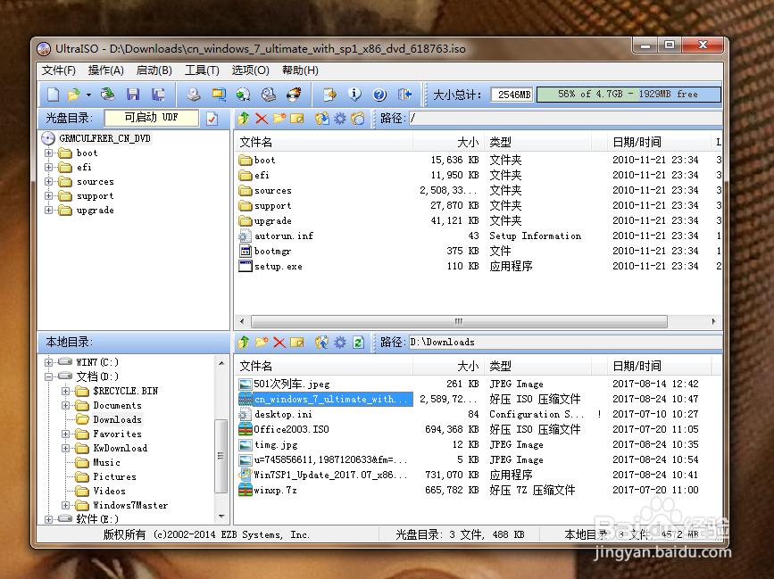Click the Rename icon in local pane
The width and height of the screenshot is (774, 579).
[x=297, y=342]
